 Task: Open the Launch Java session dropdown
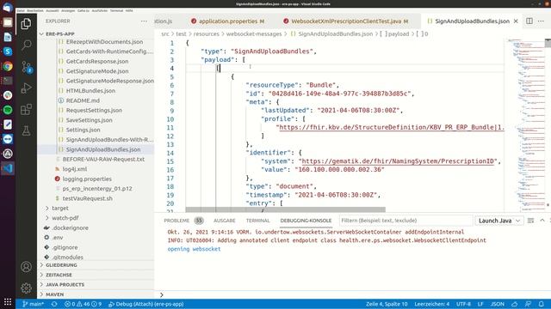(x=499, y=221)
